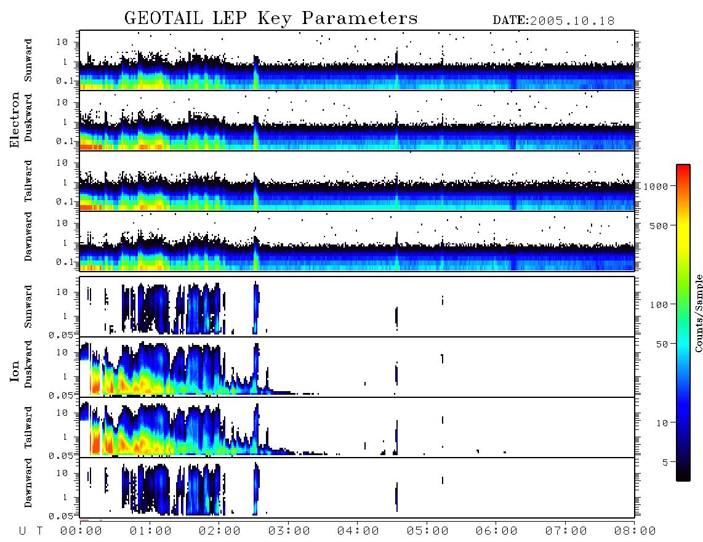Select the Electron "Tailward" panel label
This screenshot has height=542, width=703.
pos(28,180)
